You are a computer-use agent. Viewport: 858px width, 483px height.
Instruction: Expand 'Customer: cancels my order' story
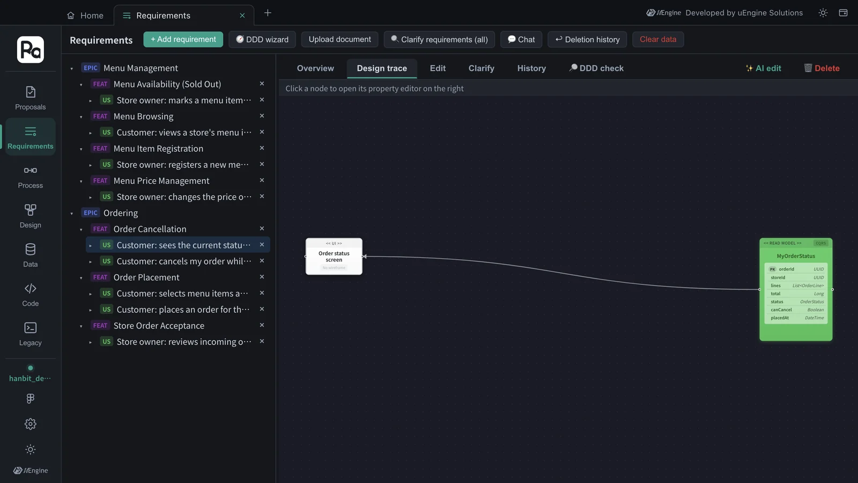point(90,262)
